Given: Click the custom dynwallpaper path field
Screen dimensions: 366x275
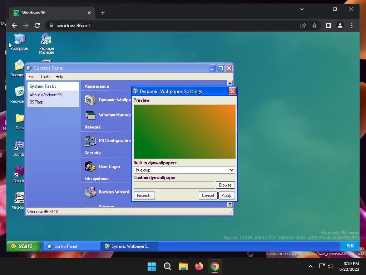Looking at the screenshot, I should [174, 185].
